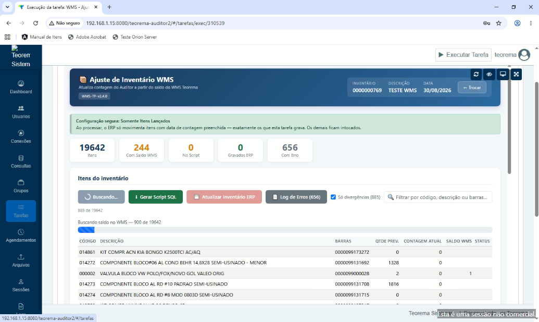Click the SALDO WMS column header
The height and width of the screenshot is (322, 539).
459,241
